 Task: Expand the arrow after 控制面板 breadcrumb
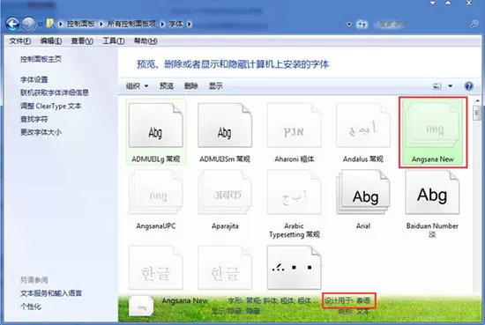[101, 24]
